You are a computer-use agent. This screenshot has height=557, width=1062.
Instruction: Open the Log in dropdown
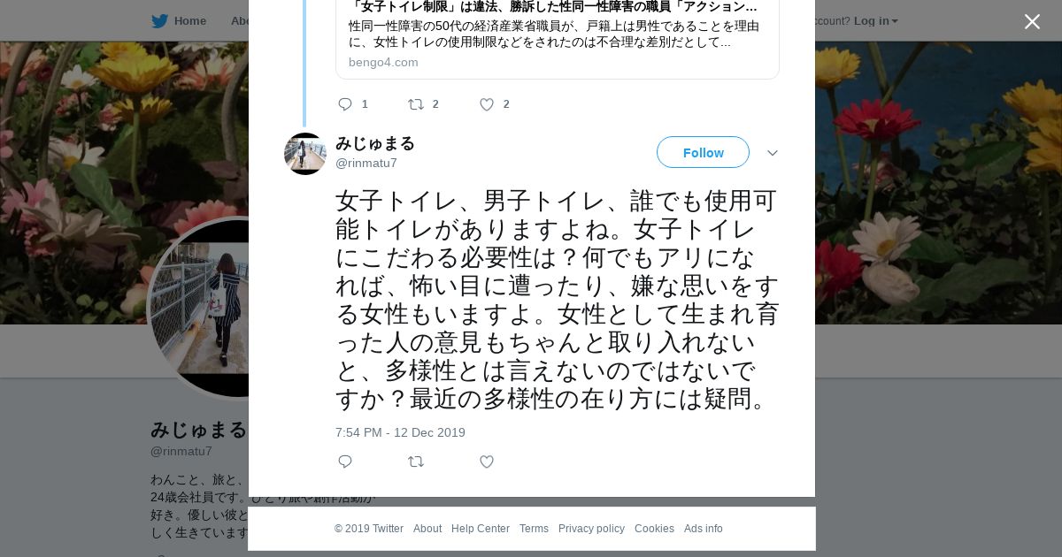(875, 21)
